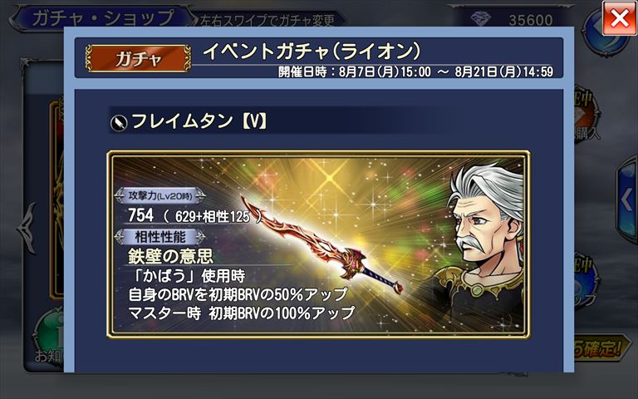
Task: Tap the gem currency icon
Action: pyautogui.click(x=480, y=19)
